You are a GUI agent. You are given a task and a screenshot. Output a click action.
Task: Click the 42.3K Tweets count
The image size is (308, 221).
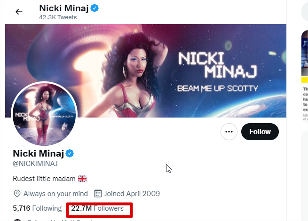point(58,17)
